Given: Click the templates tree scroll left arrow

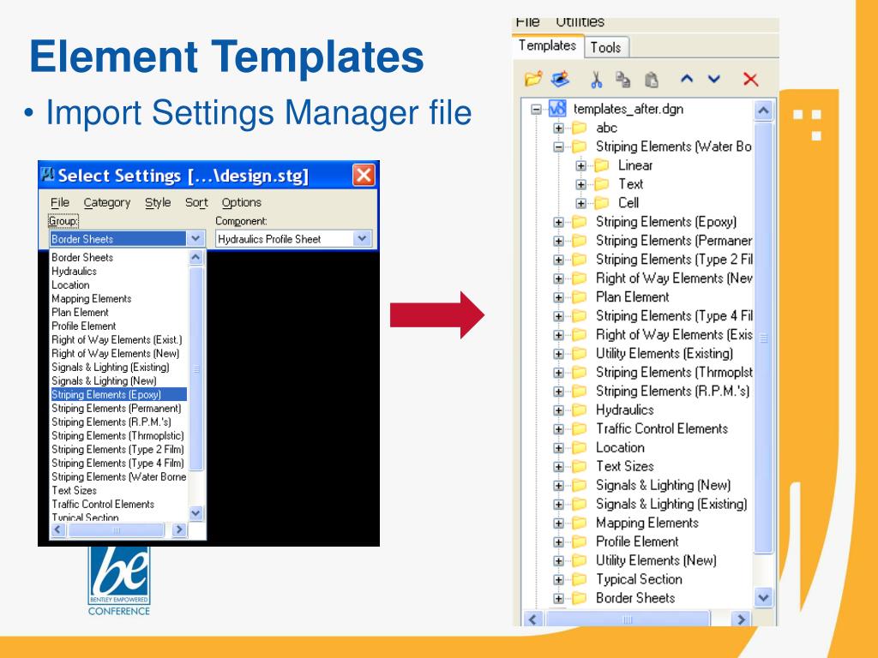Looking at the screenshot, I should (x=532, y=619).
